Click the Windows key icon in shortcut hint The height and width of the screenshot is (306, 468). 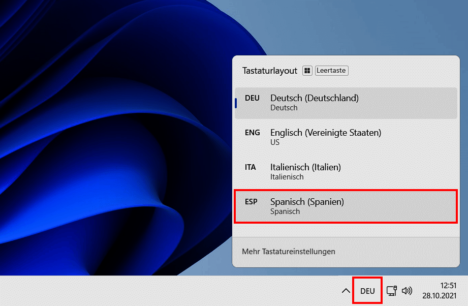[307, 71]
